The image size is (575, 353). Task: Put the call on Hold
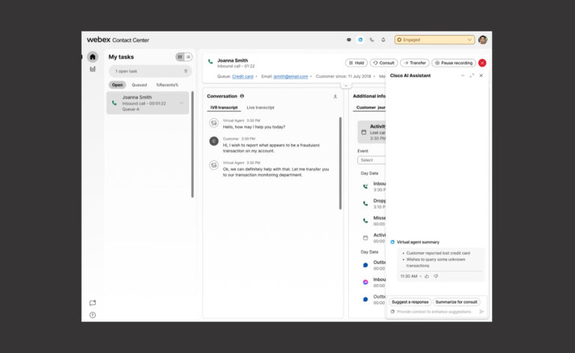tap(356, 63)
